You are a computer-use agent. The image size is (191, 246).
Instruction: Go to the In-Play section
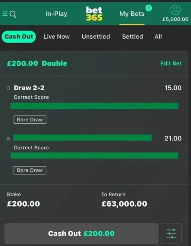tap(56, 14)
